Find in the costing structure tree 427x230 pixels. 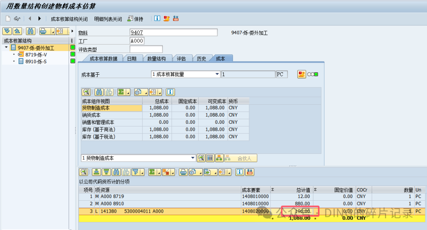point(30,31)
